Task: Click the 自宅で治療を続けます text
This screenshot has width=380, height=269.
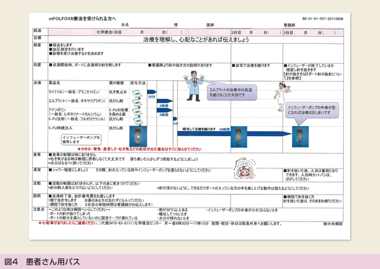Action: [251, 65]
